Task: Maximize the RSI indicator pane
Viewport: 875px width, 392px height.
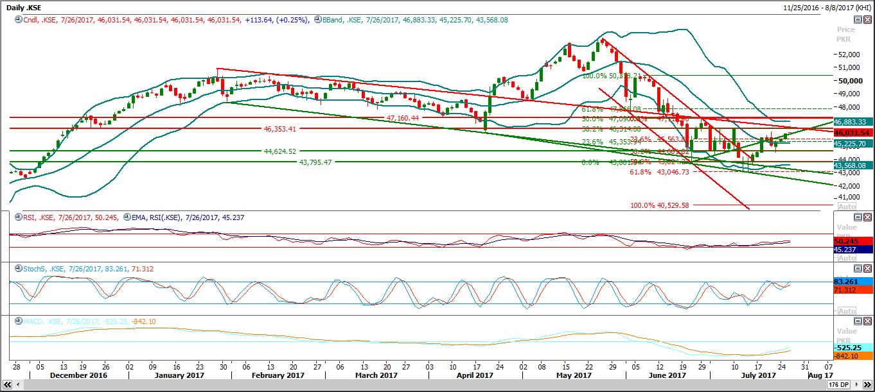Action: coord(858,217)
